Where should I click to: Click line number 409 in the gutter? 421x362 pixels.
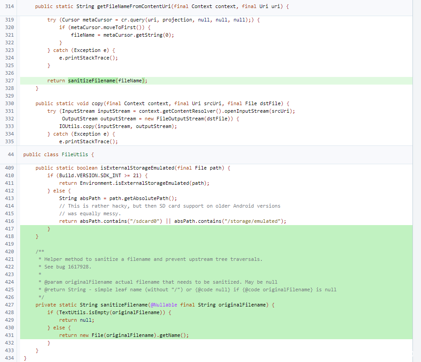tap(9, 168)
